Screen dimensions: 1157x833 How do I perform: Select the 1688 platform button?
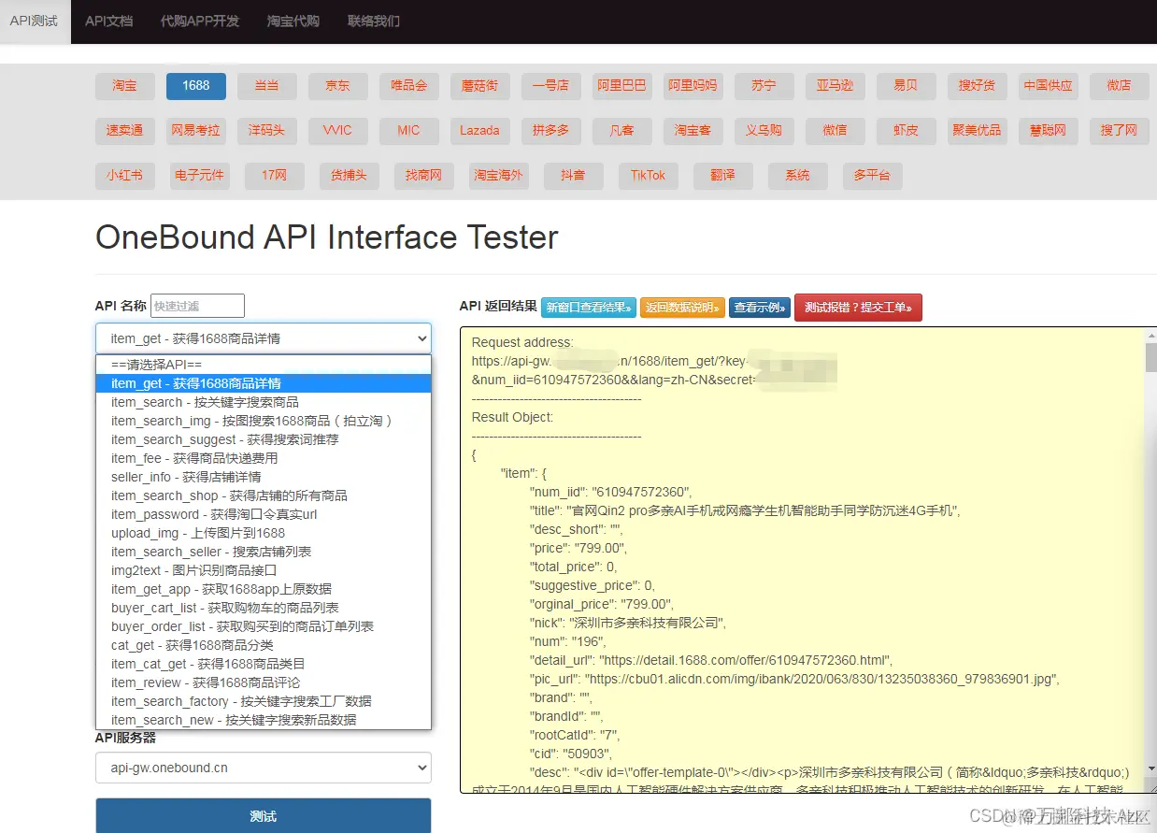coord(196,85)
